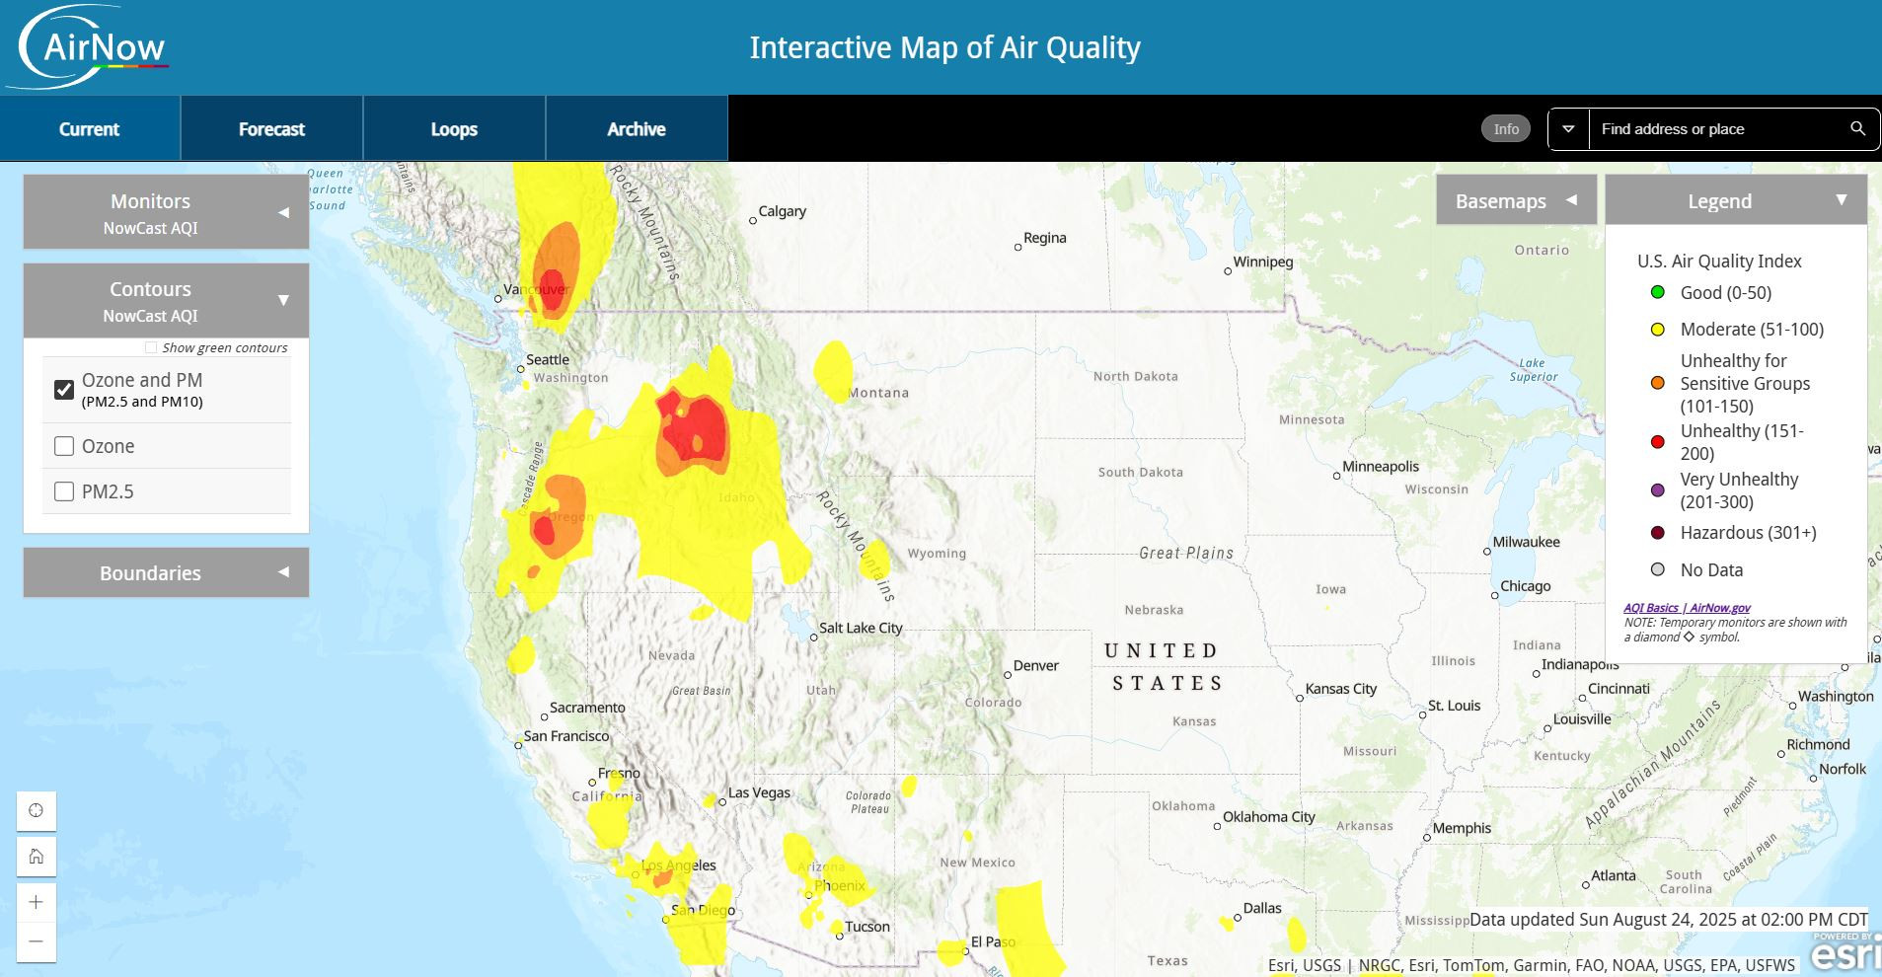Switch to the Forecast tab
This screenshot has height=977, width=1882.
coord(271,128)
